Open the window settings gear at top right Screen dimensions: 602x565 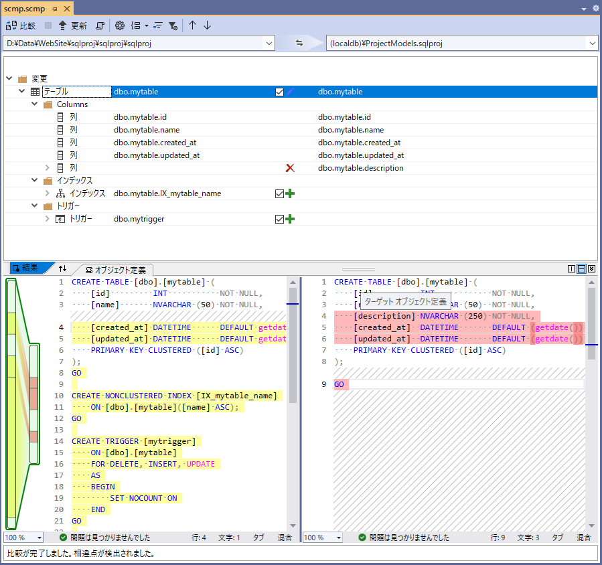595,9
